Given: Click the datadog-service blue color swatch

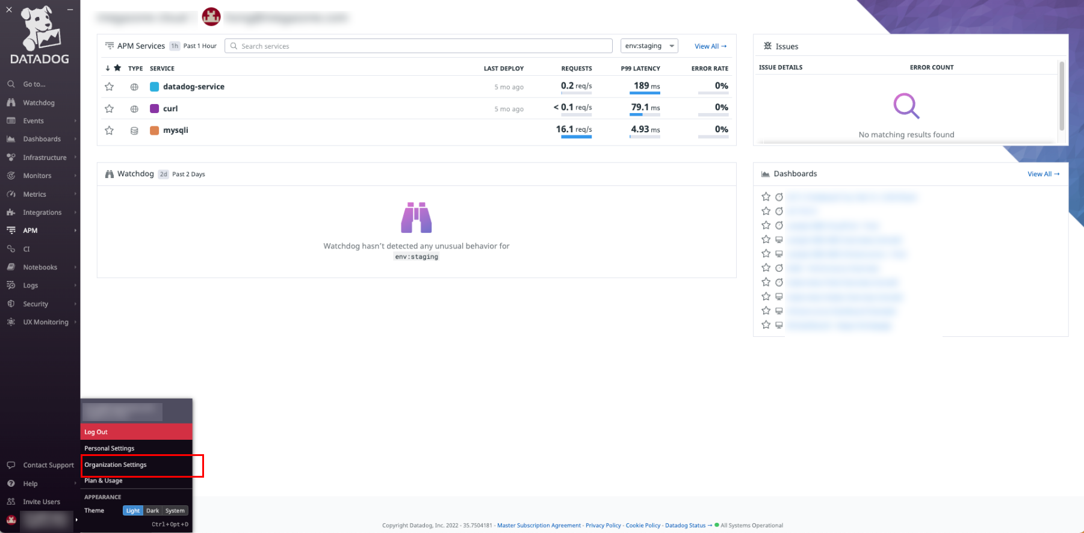Looking at the screenshot, I should tap(154, 87).
